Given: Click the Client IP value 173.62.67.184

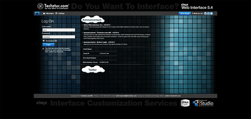Looking at the screenshot, I should click(x=104, y=53).
